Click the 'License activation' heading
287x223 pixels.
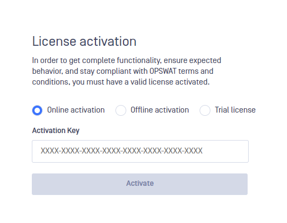84,41
